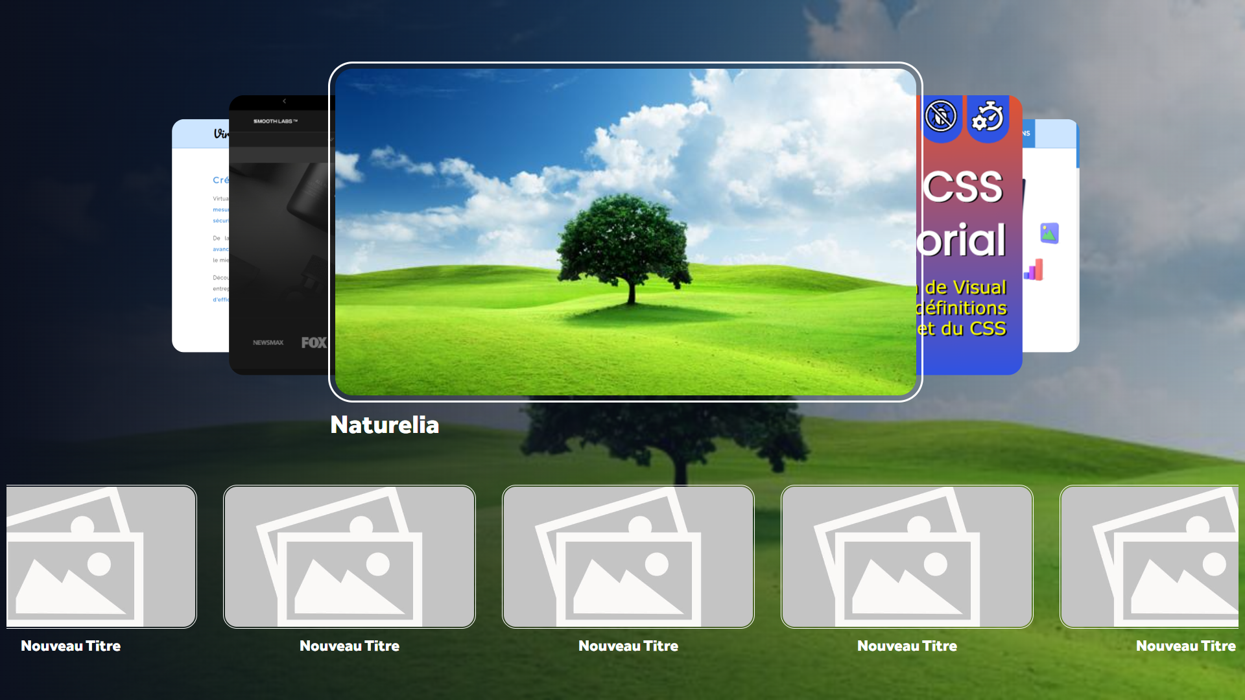Image resolution: width=1245 pixels, height=700 pixels.
Task: Select the Naturelia title below the carousel
Action: coord(385,425)
